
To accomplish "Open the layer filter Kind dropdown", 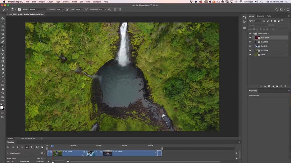I will 255,21.
